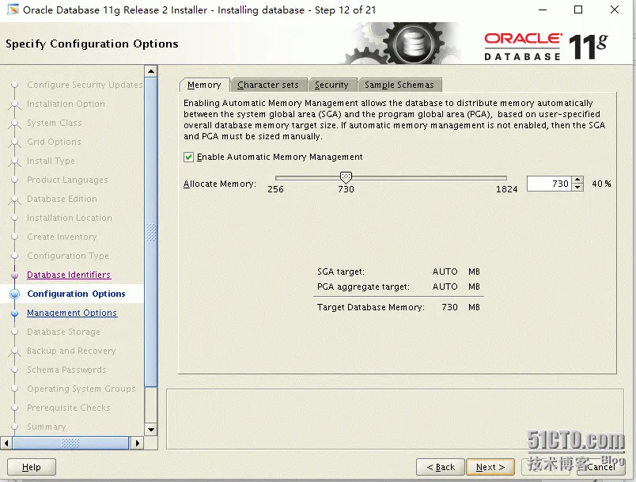Click the Allocate Memory slider thumb
This screenshot has width=636, height=482.
pyautogui.click(x=346, y=177)
